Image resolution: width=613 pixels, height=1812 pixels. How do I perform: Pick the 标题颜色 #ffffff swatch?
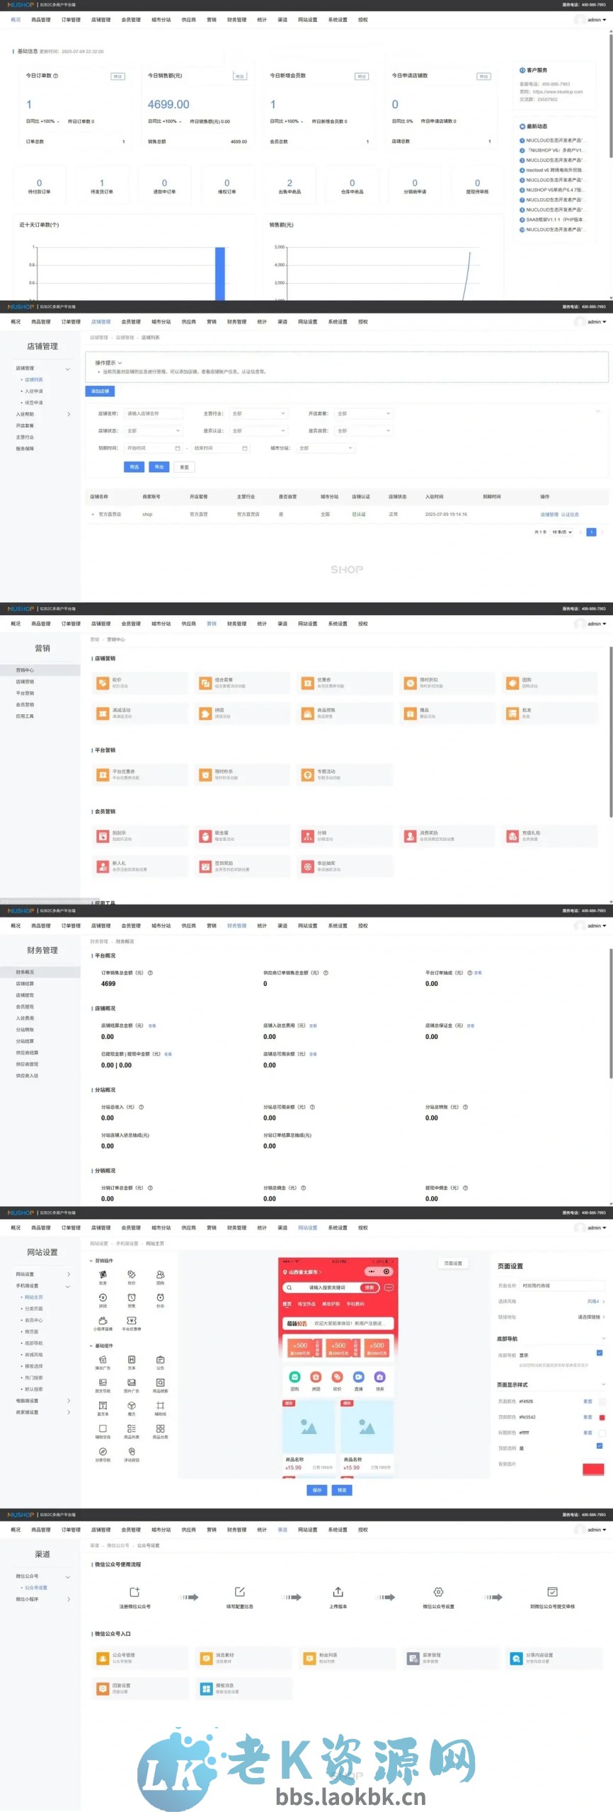coord(602,1433)
